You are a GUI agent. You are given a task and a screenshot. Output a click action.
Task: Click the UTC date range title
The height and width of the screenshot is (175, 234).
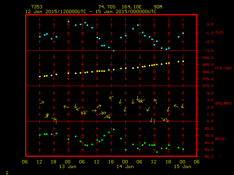click(x=91, y=12)
